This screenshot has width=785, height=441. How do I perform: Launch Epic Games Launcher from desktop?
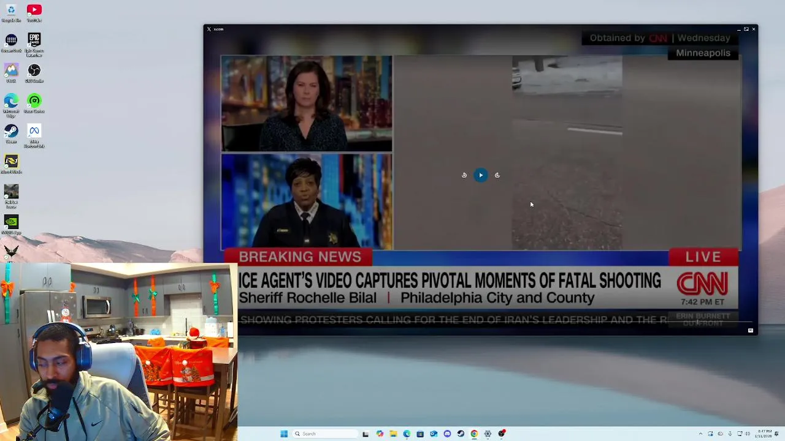[34, 42]
